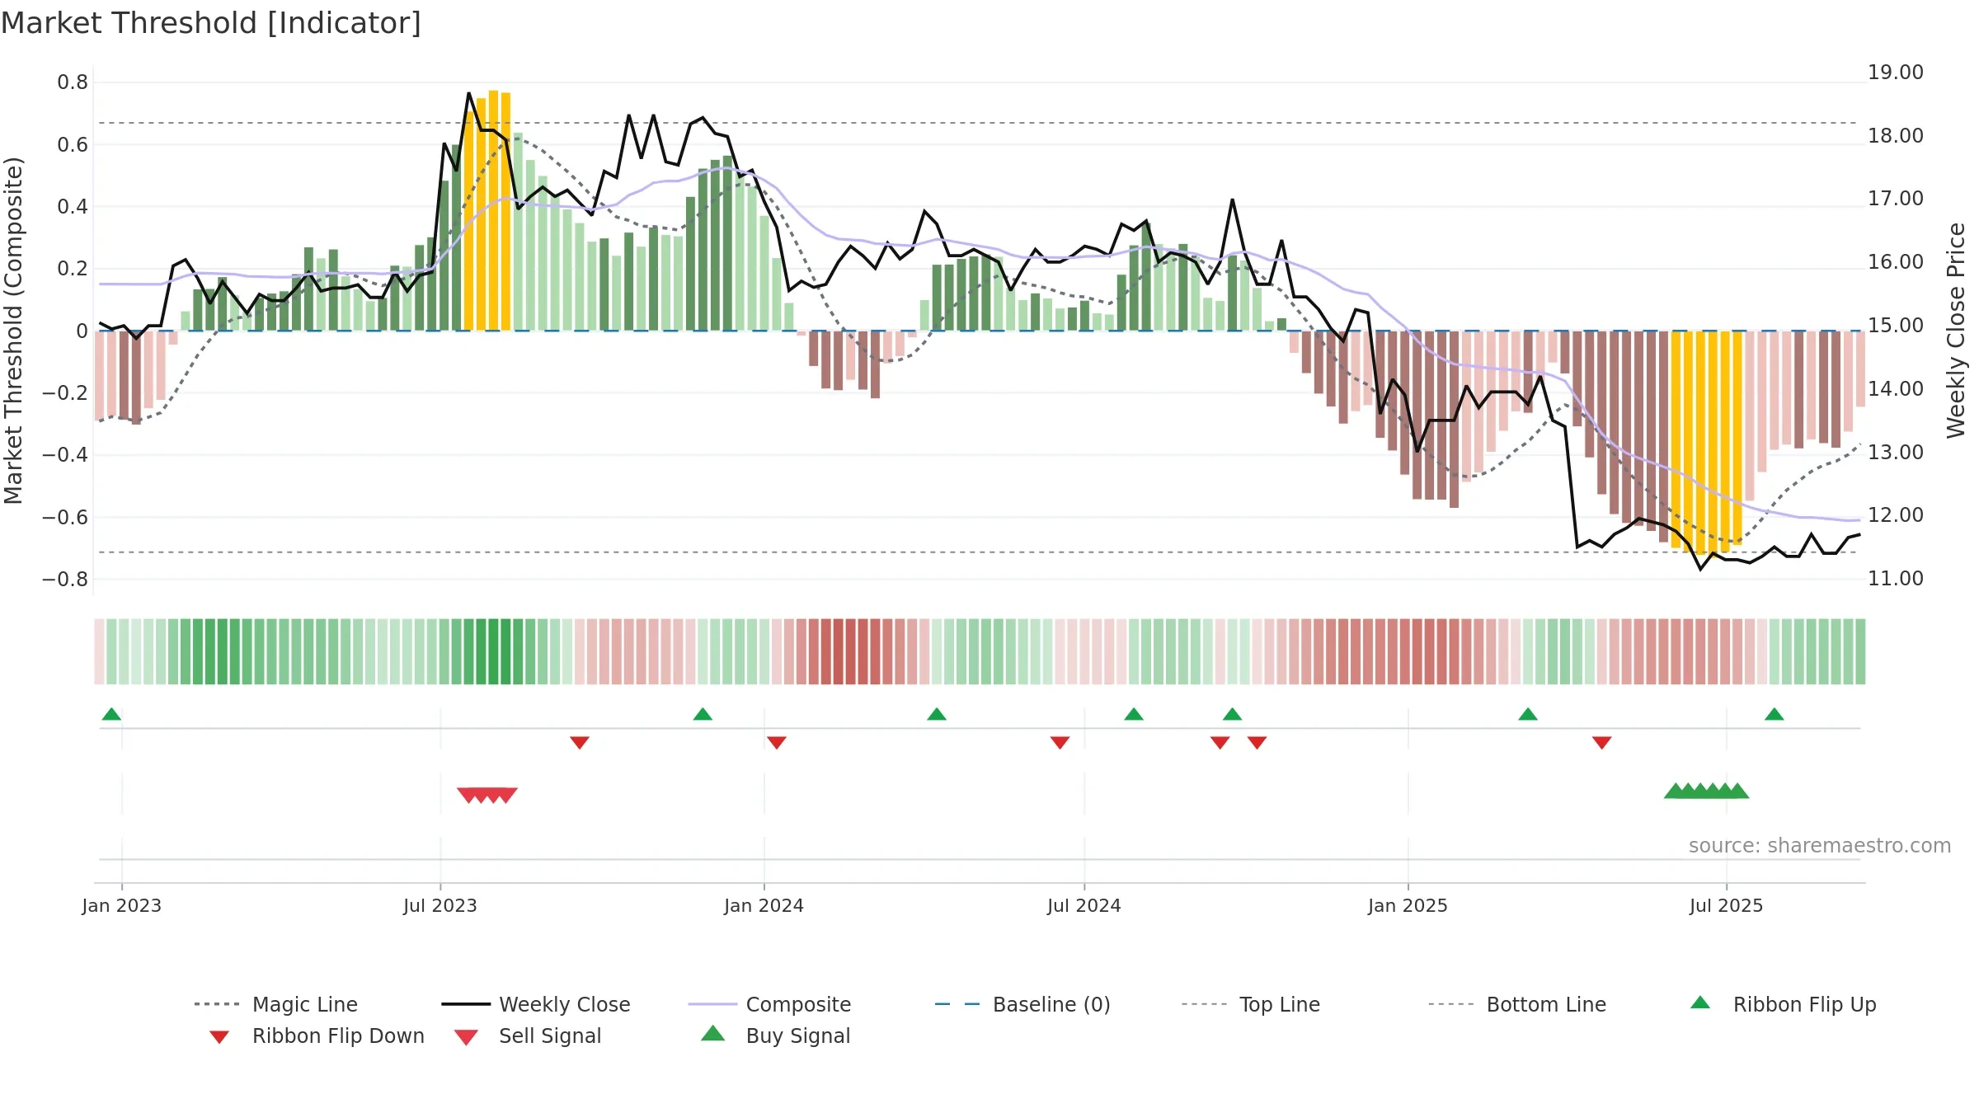Click the chart title Market Threshold [Indicator]

[211, 23]
